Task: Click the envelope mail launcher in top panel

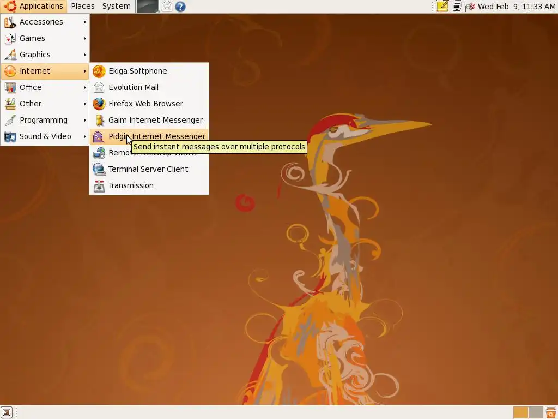Action: pos(167,7)
